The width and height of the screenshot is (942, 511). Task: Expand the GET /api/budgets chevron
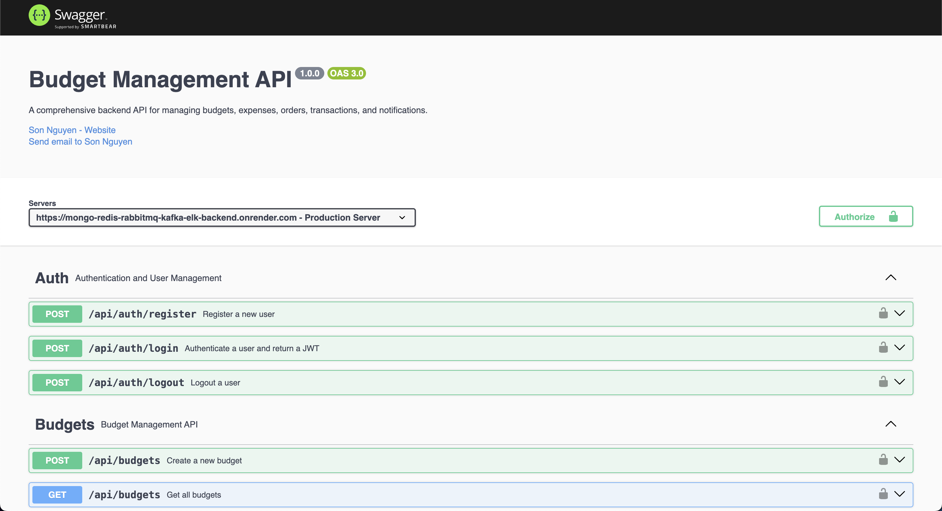(900, 494)
